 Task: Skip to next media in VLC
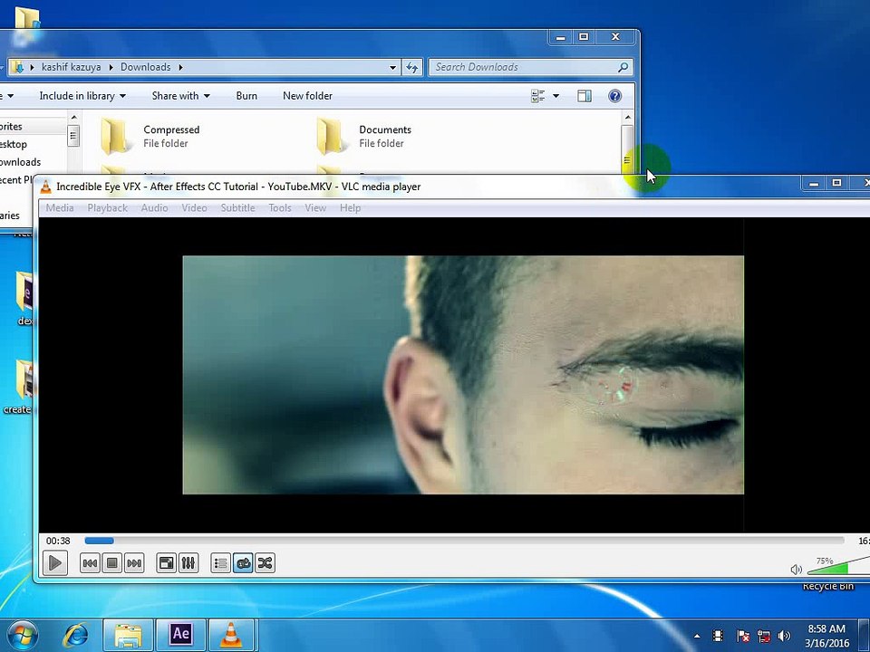pos(134,563)
